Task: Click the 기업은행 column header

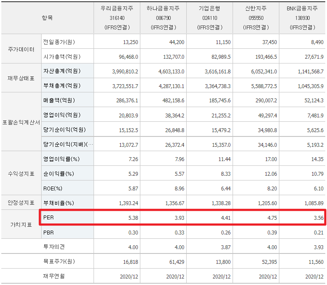Action: 210,18
